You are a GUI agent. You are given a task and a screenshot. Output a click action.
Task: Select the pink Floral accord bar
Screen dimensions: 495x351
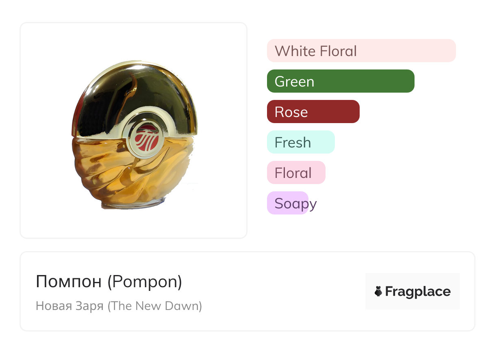pos(296,173)
